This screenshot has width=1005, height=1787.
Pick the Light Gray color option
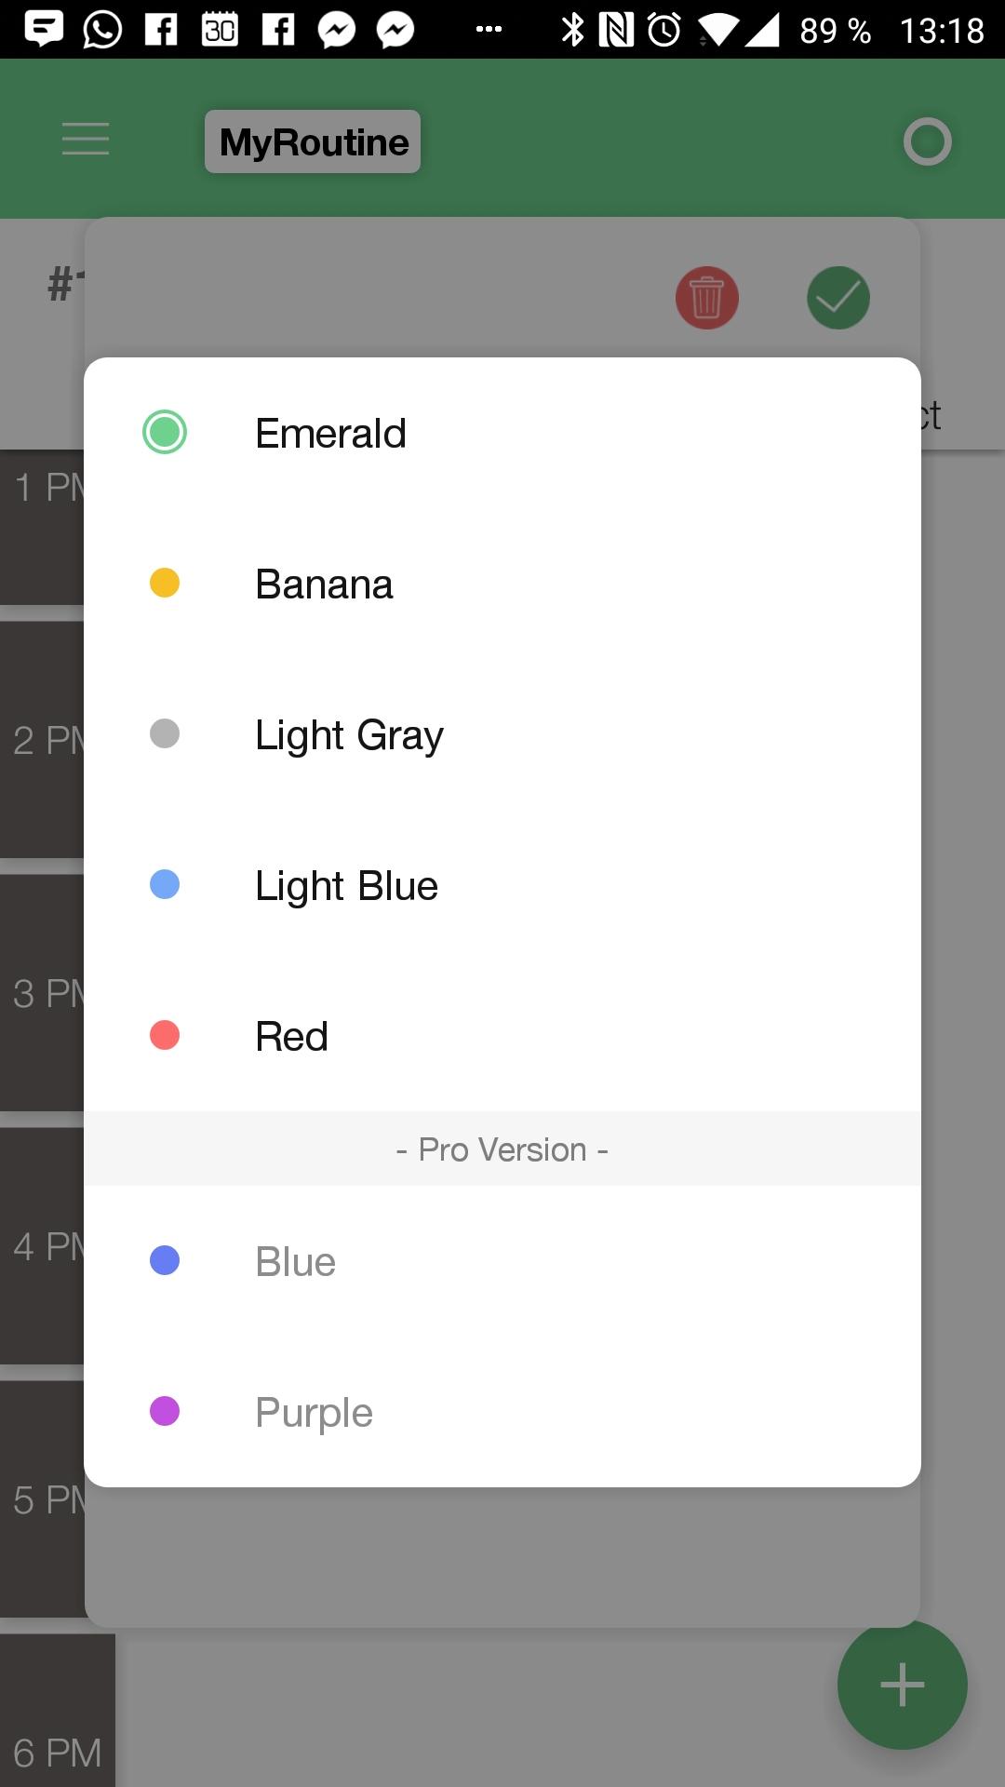(502, 734)
